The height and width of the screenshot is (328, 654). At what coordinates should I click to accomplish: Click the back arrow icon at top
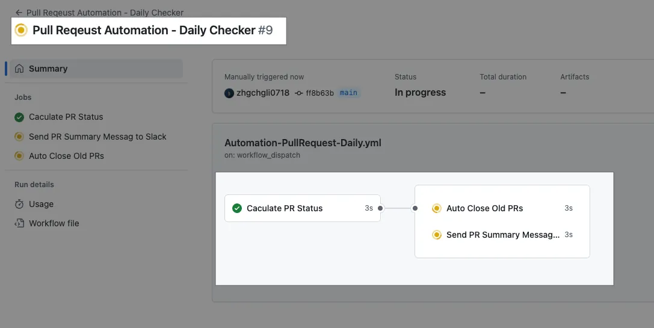(19, 13)
